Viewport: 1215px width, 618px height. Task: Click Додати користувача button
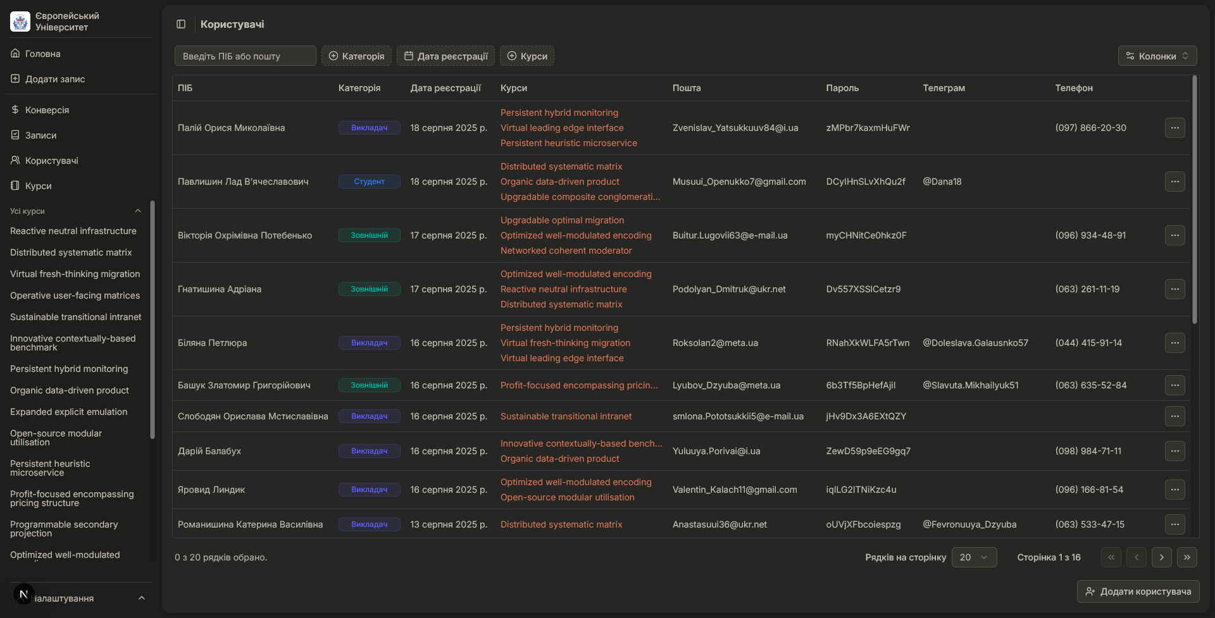click(1138, 591)
